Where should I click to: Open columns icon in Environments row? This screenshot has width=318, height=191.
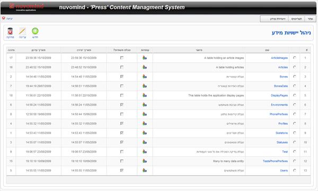[144, 104]
